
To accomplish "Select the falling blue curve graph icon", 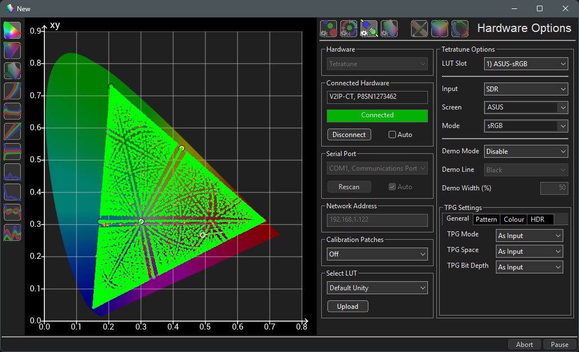I will [12, 192].
